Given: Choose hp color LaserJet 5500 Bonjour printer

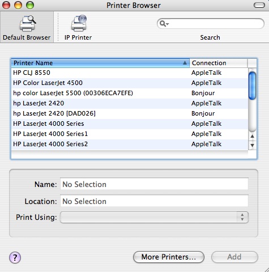Looking at the screenshot, I should point(130,93).
